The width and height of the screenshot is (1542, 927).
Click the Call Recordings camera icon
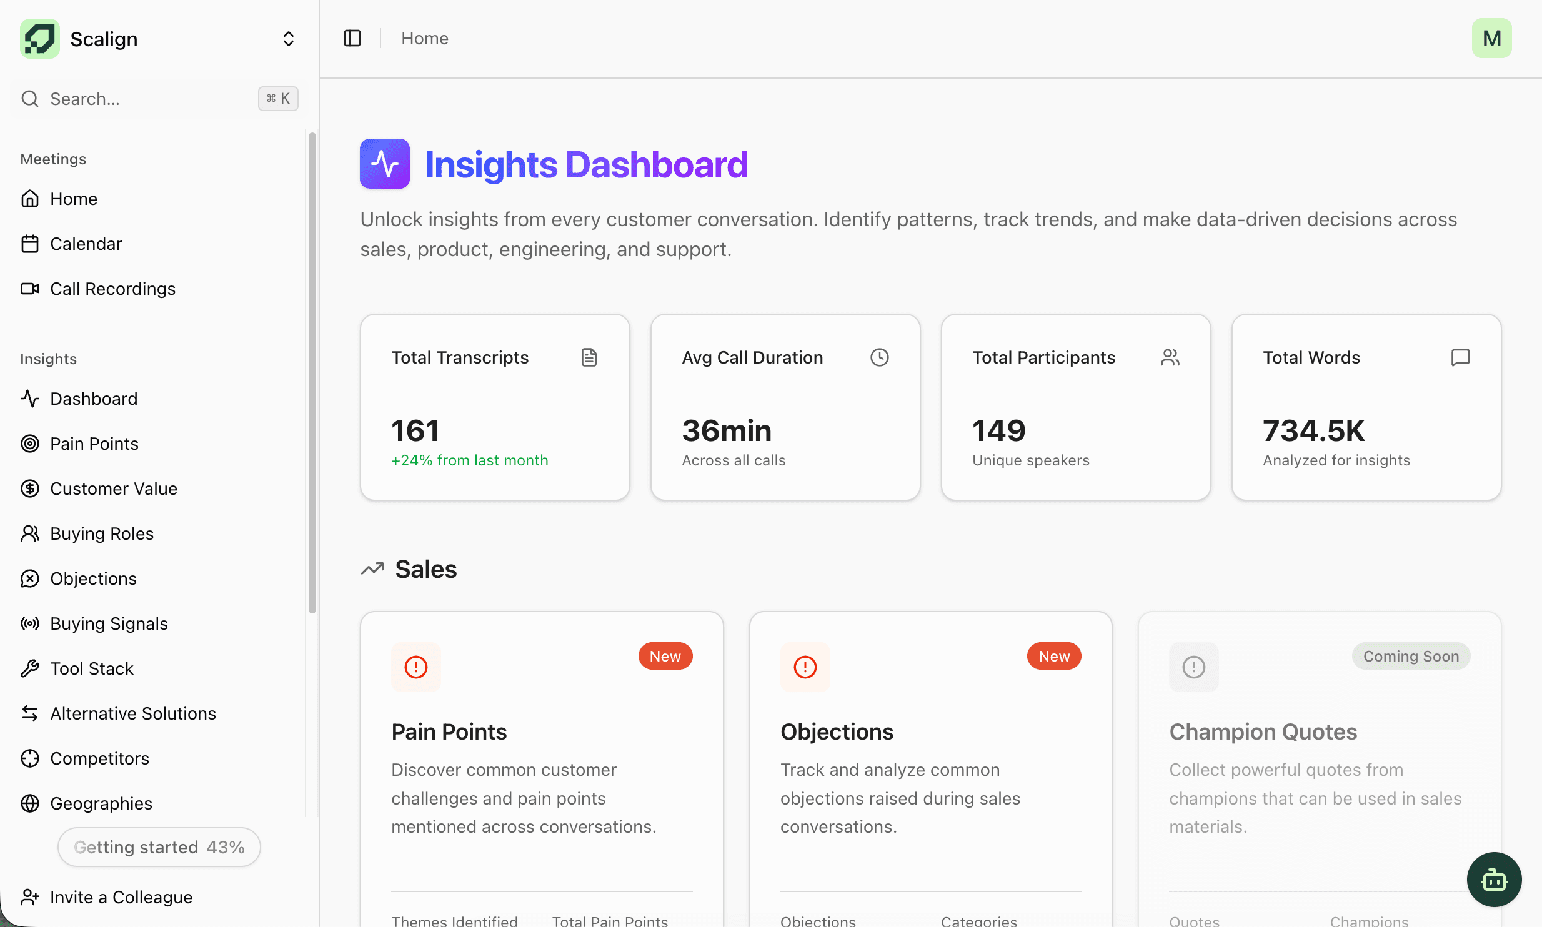[x=30, y=289]
